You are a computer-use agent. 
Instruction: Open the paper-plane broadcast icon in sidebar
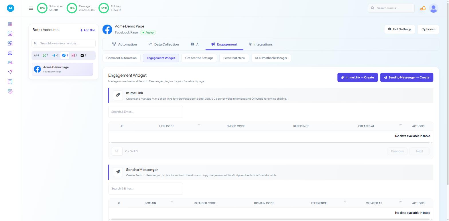(x=10, y=72)
